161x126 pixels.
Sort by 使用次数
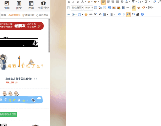pyautogui.click(x=28, y=15)
